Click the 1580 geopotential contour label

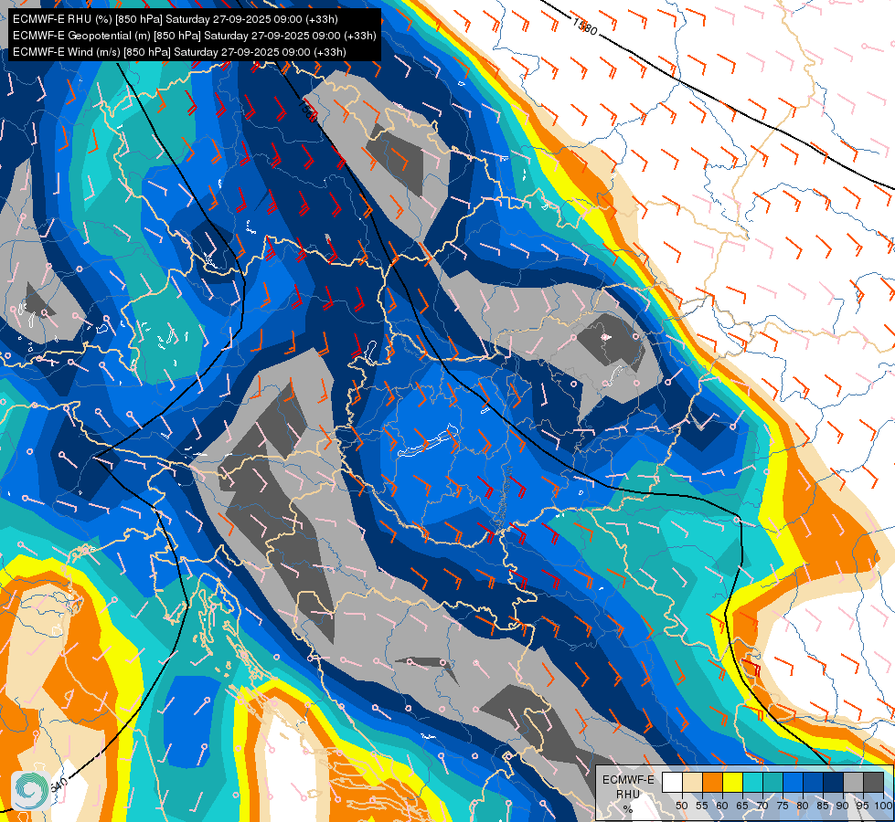pos(584,26)
